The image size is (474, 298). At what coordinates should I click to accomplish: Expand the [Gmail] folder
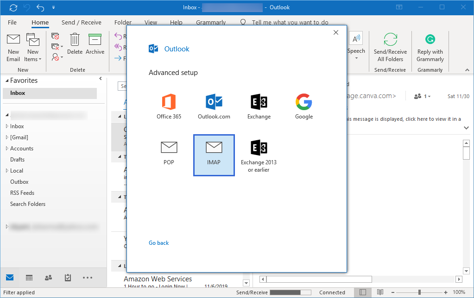click(7, 137)
